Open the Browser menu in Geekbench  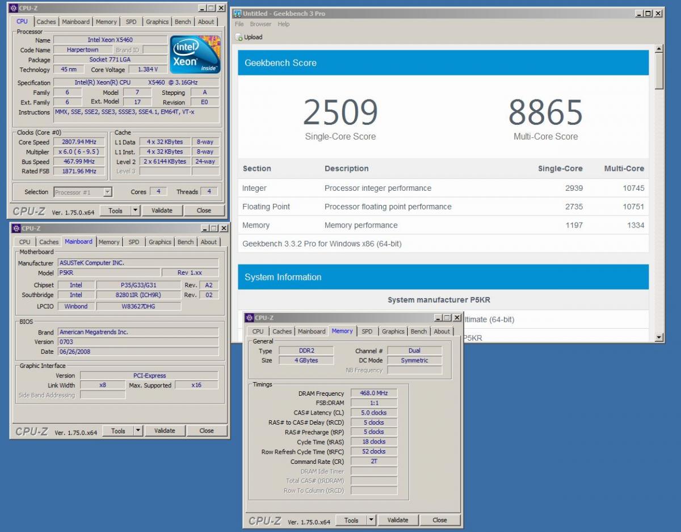[260, 24]
